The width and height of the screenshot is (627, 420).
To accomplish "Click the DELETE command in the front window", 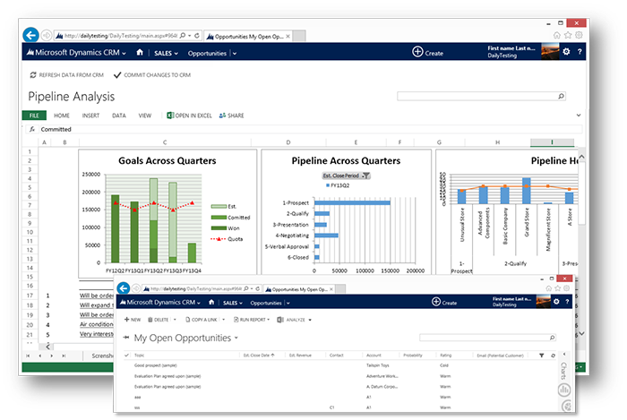I will (x=159, y=320).
